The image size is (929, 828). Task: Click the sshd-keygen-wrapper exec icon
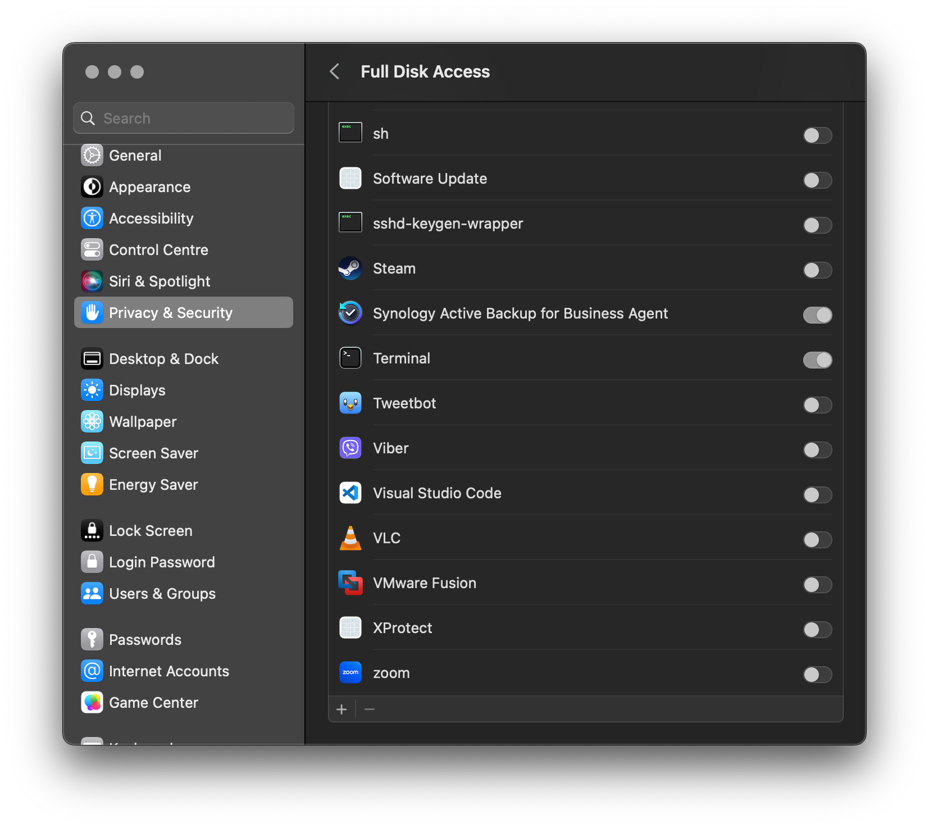[x=350, y=223]
